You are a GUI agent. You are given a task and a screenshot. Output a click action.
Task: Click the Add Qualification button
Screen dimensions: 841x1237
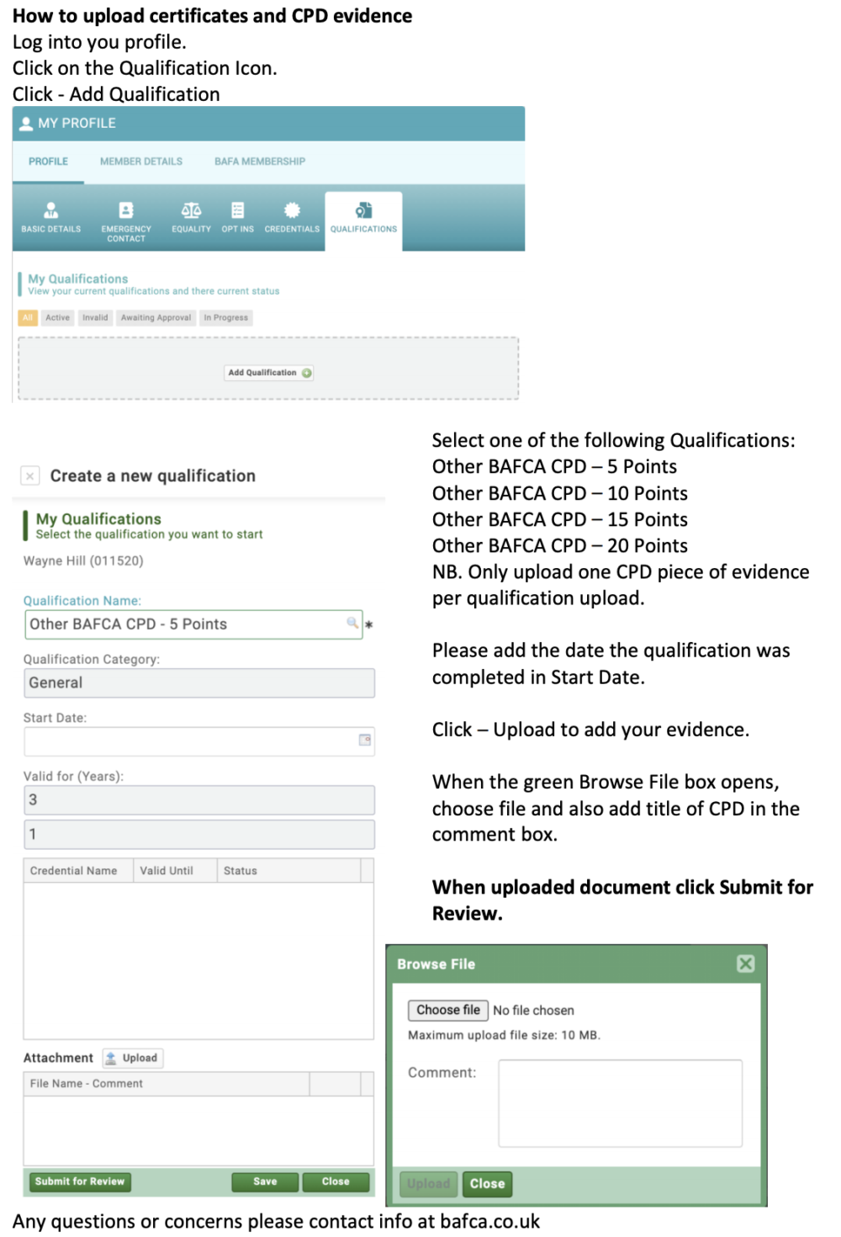tap(269, 373)
